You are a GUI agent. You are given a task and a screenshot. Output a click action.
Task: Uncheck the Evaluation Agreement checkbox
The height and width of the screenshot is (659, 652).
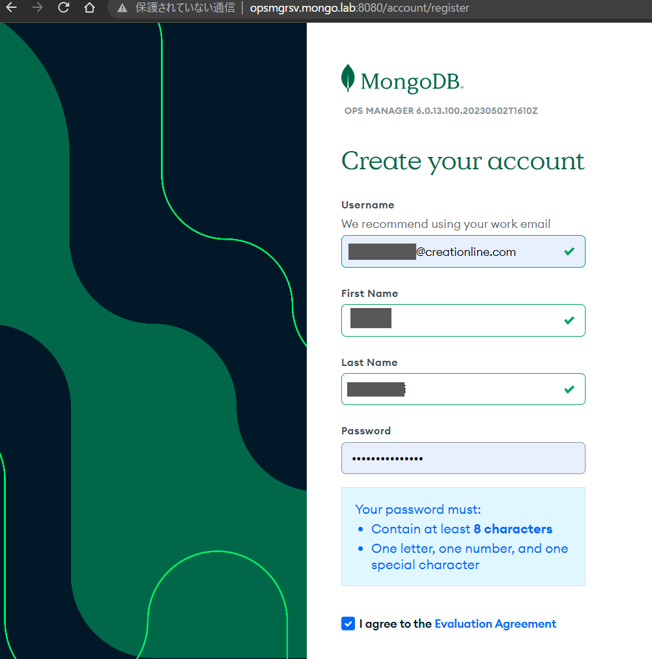pyautogui.click(x=348, y=624)
